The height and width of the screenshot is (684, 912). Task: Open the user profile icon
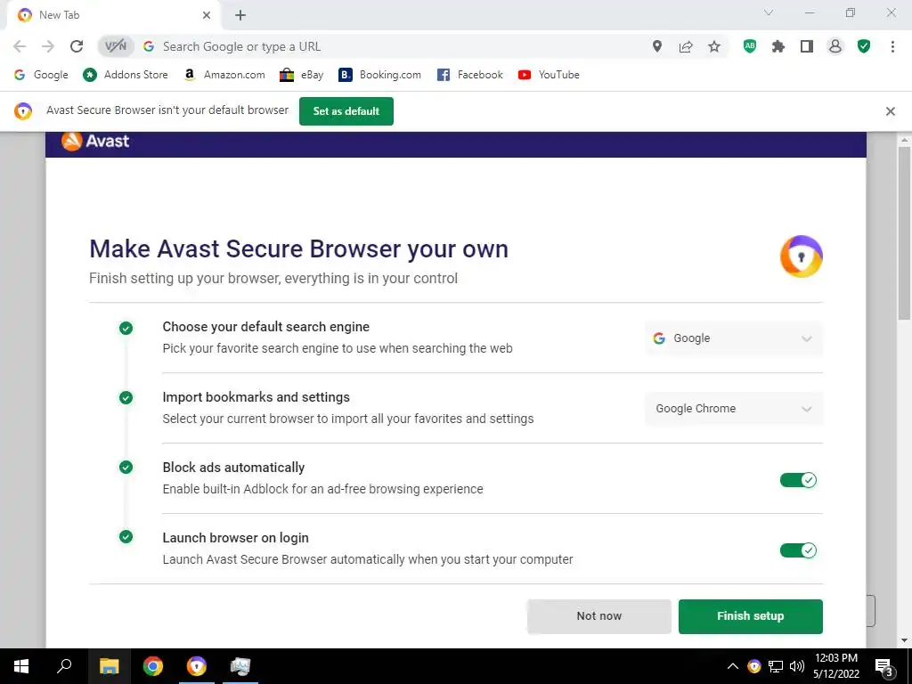coord(835,46)
